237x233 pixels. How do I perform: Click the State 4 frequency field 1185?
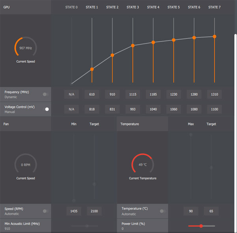[x=153, y=94]
